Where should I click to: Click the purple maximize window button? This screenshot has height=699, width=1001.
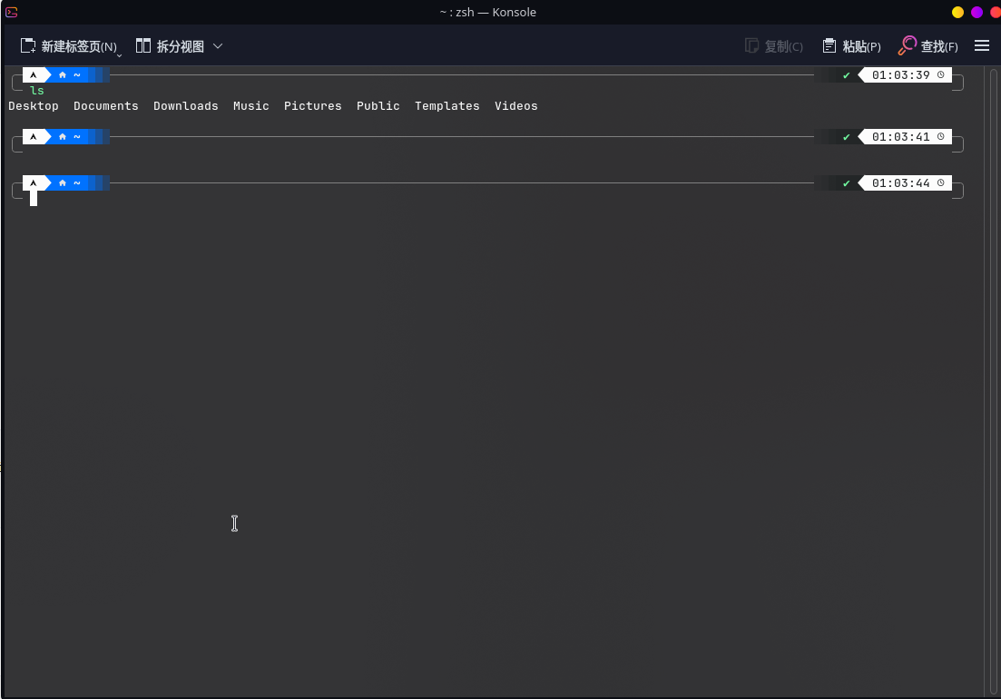pos(976,12)
